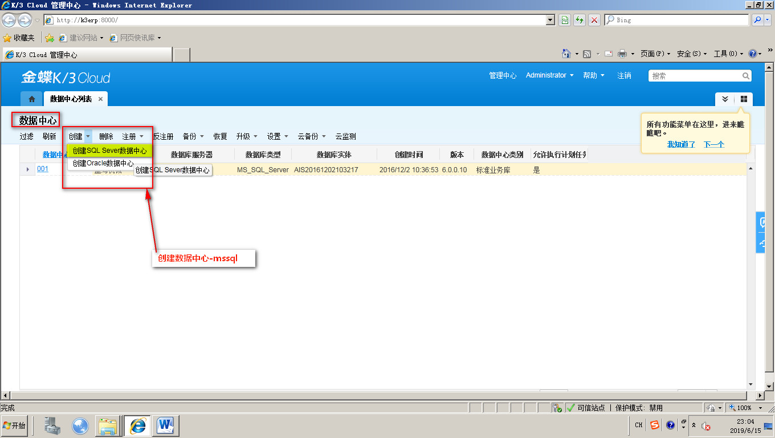This screenshot has height=438, width=775.
Task: Click the add to favorites bar icon
Action: (50, 38)
